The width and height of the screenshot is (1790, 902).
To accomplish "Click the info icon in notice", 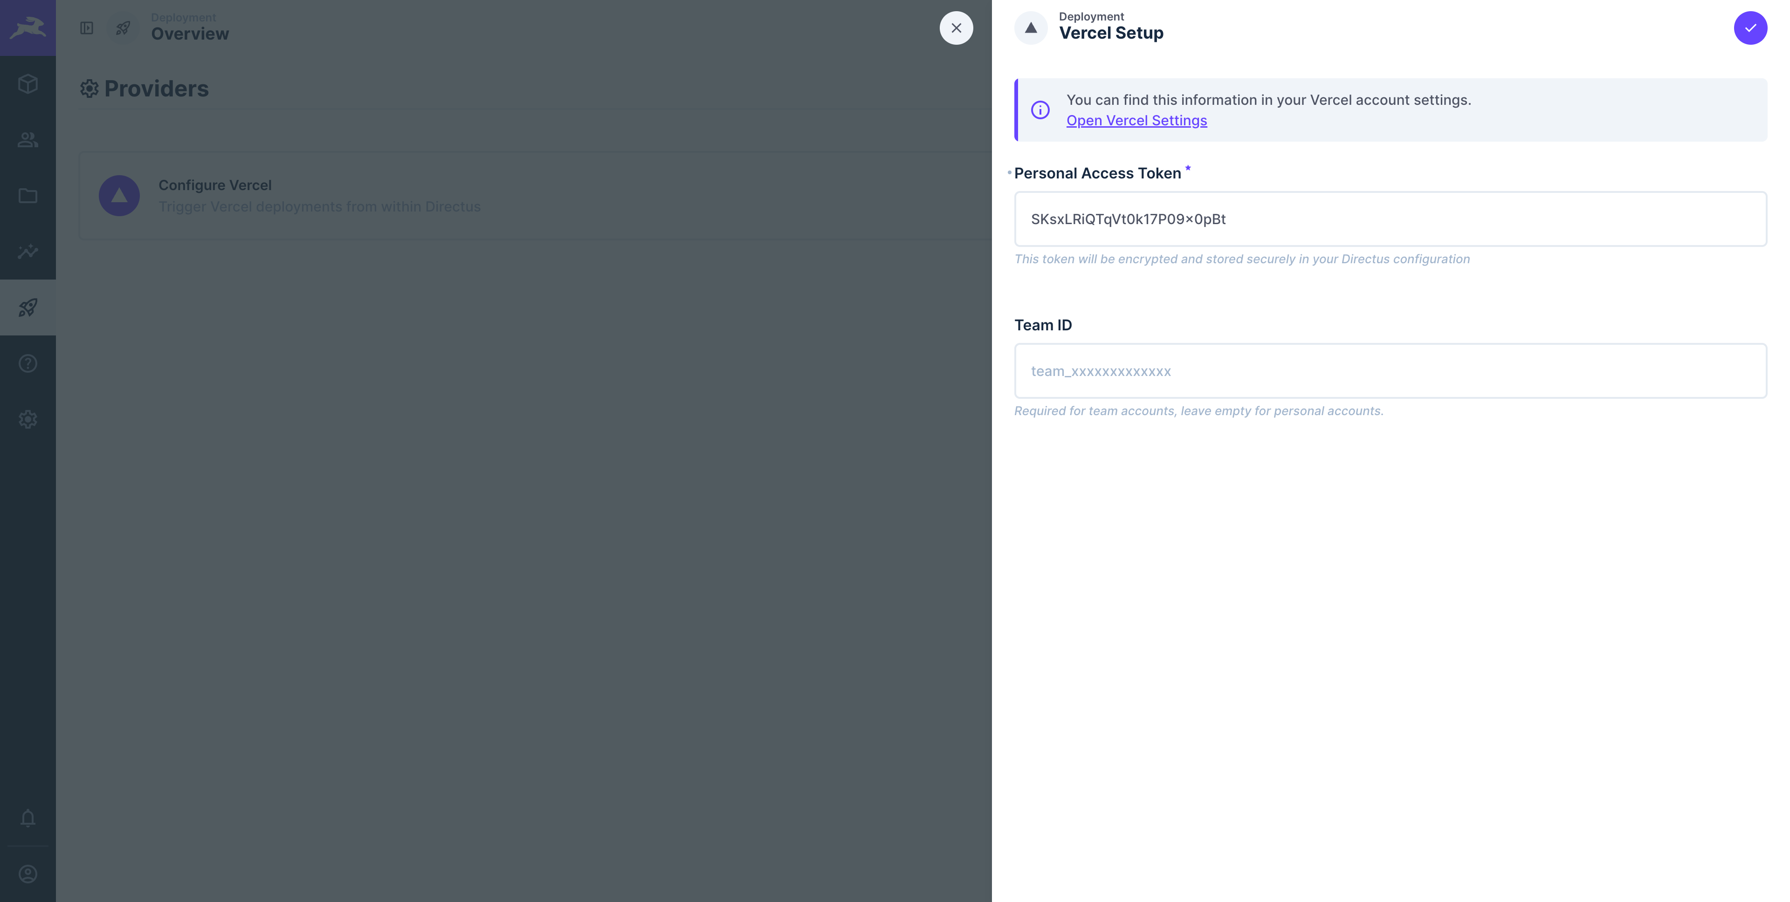I will point(1040,110).
